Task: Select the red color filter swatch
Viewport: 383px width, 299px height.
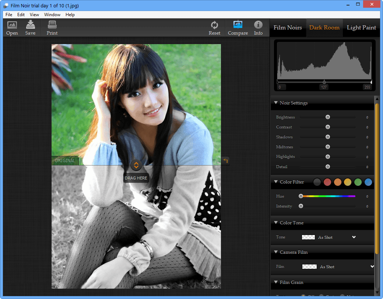Action: point(327,182)
